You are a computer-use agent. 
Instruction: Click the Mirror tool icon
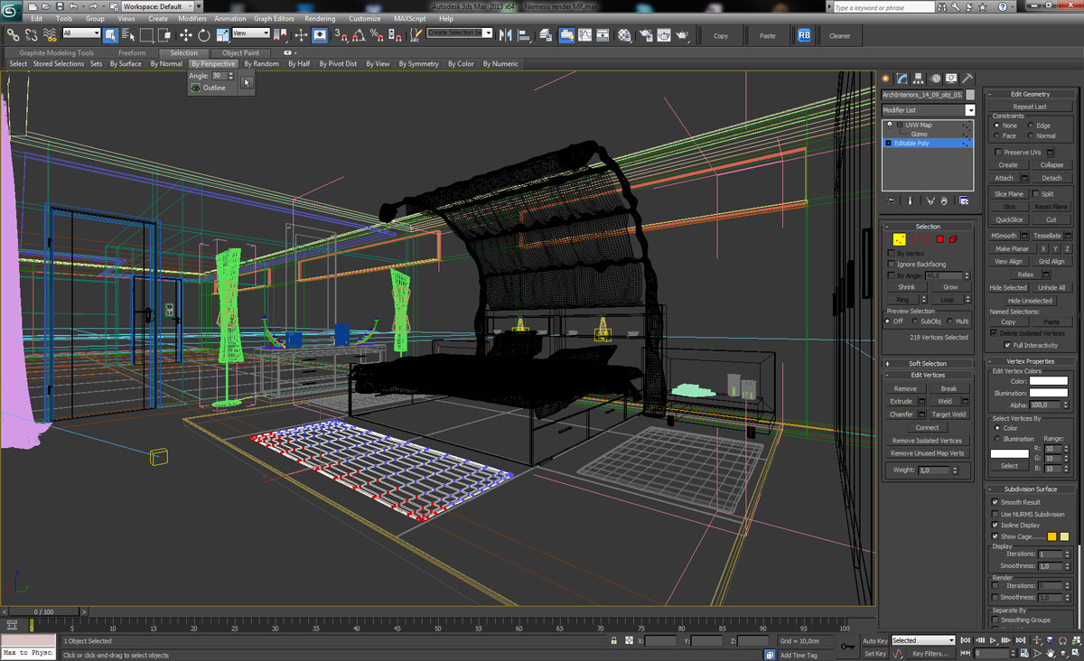coord(505,35)
